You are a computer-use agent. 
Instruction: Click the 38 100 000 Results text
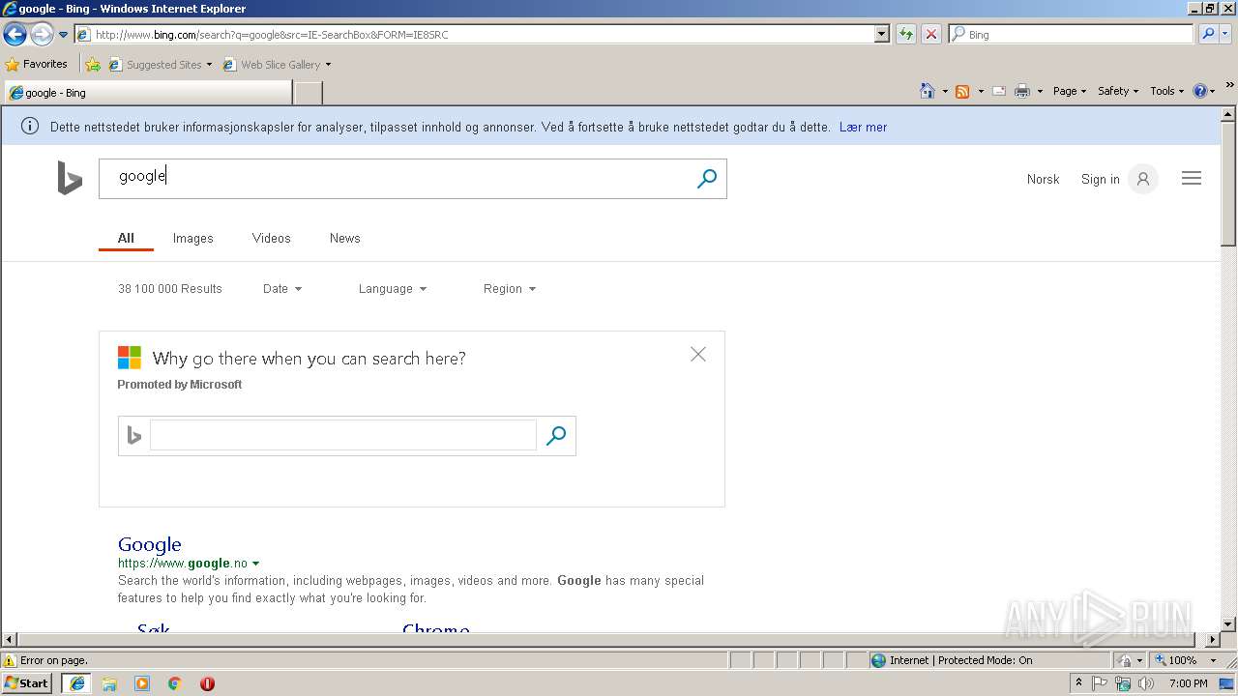[x=170, y=288]
